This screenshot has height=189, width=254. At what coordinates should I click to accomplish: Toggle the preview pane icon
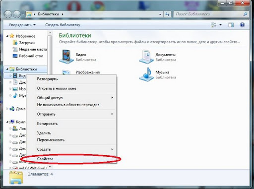pos(231,25)
